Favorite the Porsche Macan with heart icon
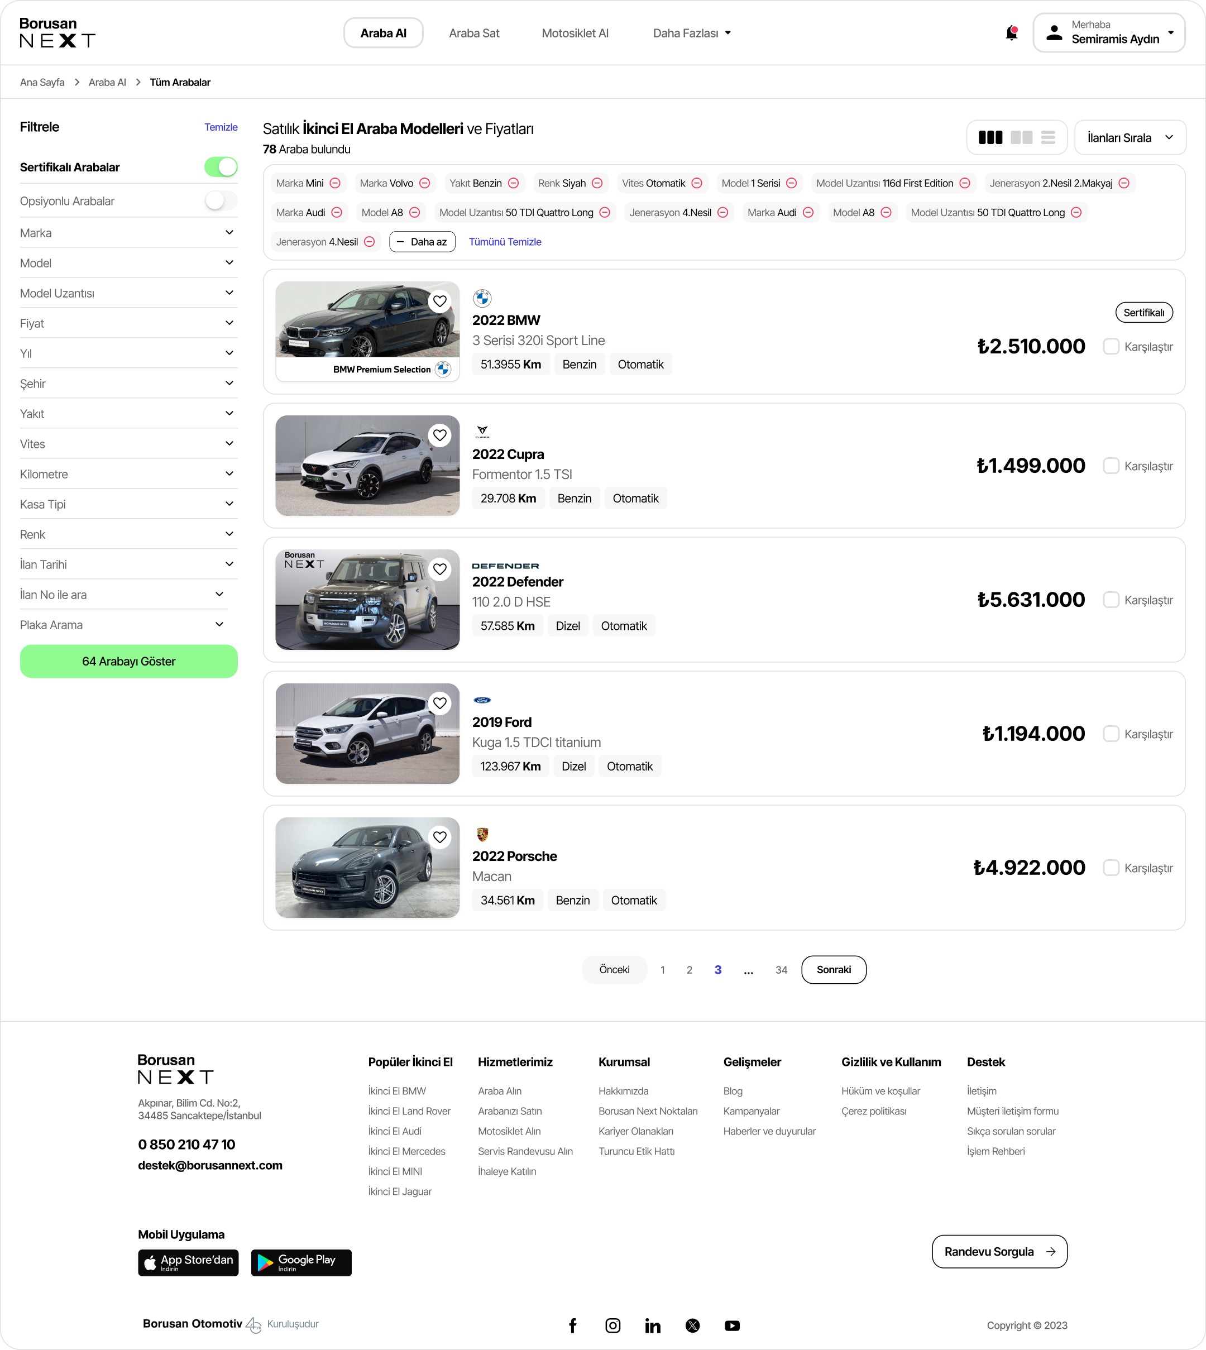The image size is (1206, 1350). click(439, 837)
